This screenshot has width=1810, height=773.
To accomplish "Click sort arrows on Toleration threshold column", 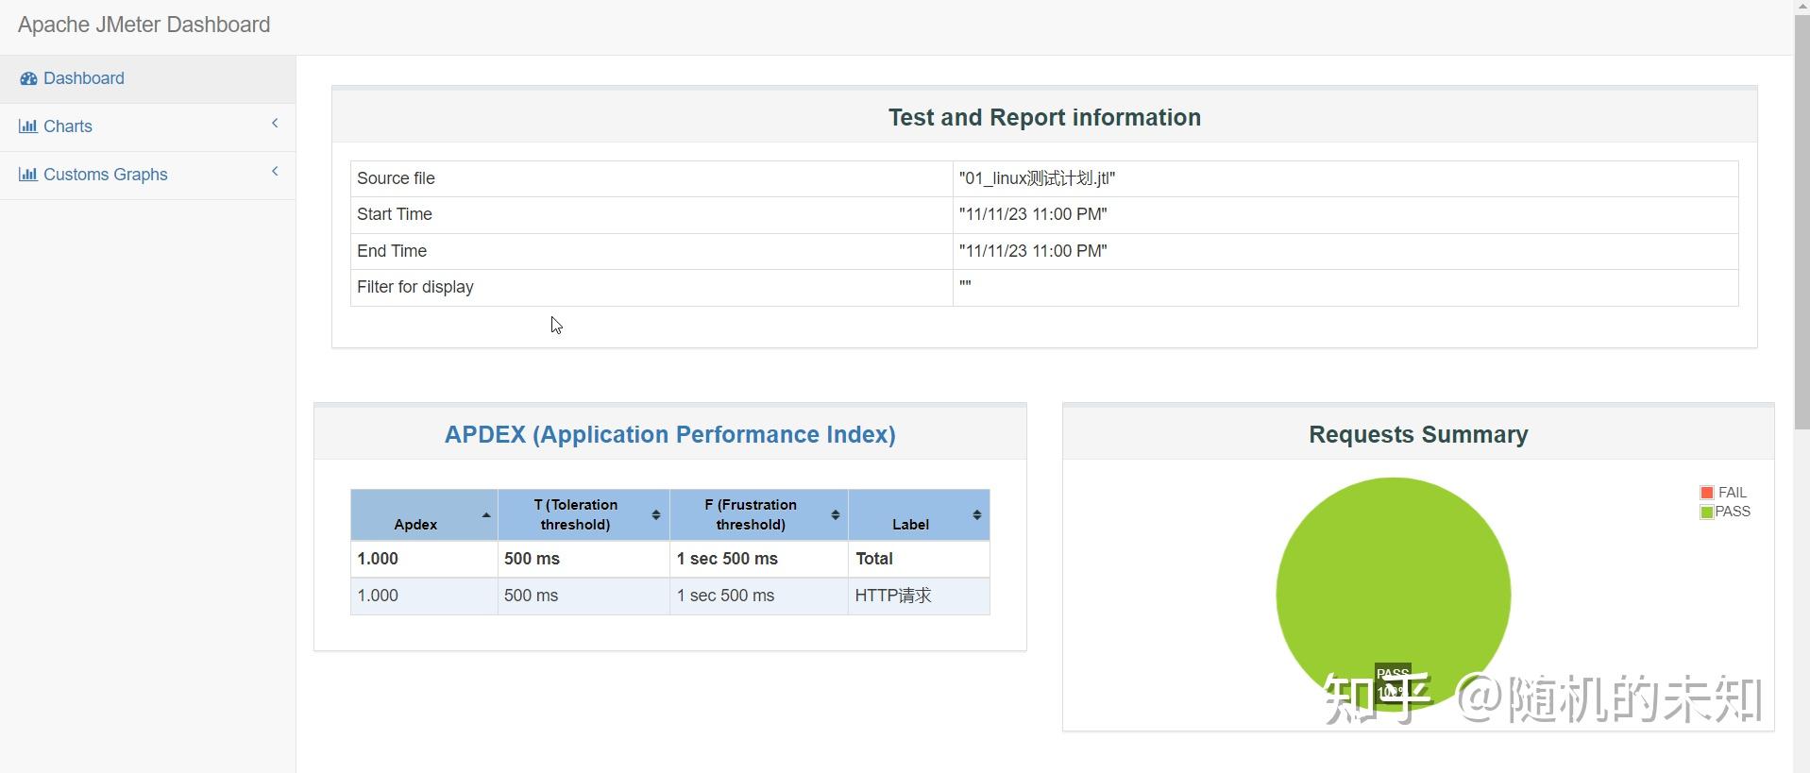I will coord(655,515).
